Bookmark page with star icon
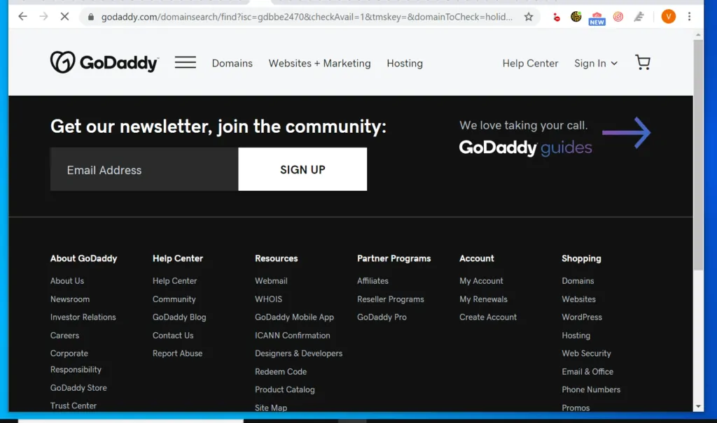Screen dimensions: 717x423 [529, 17]
